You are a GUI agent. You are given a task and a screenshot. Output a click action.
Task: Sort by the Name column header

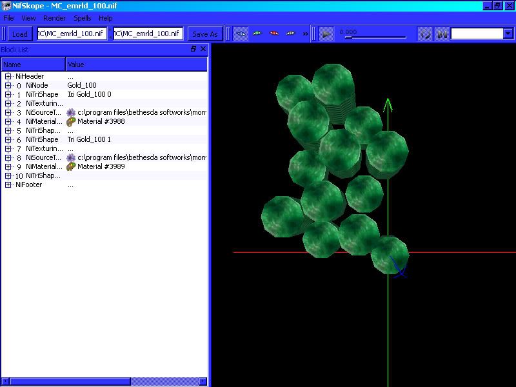34,64
